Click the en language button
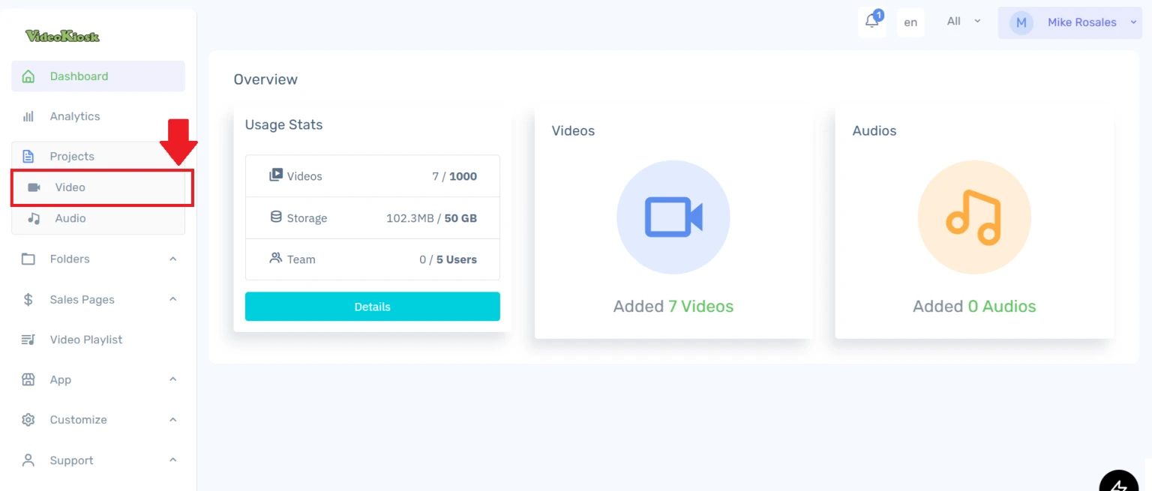The image size is (1152, 491). [x=910, y=22]
